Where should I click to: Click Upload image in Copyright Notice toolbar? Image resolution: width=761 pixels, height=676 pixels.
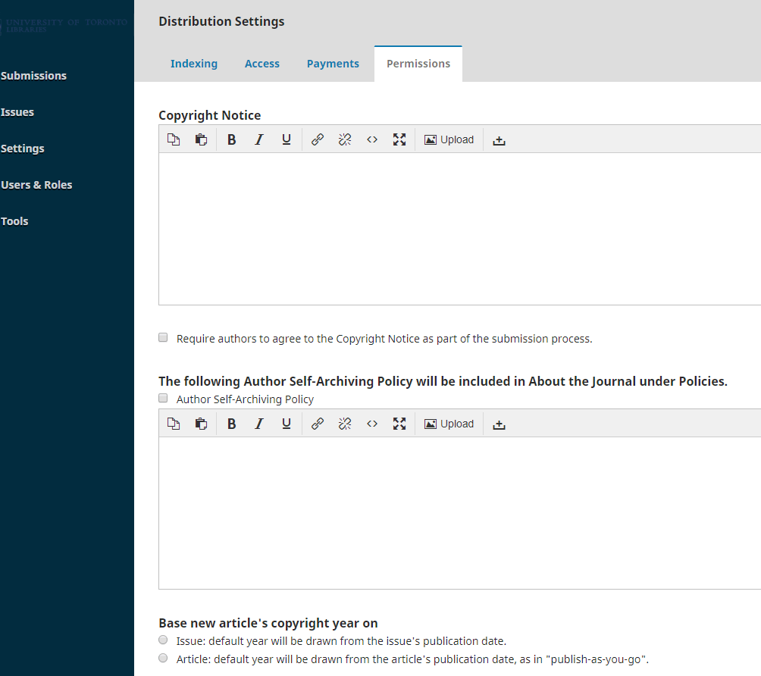pyautogui.click(x=449, y=139)
